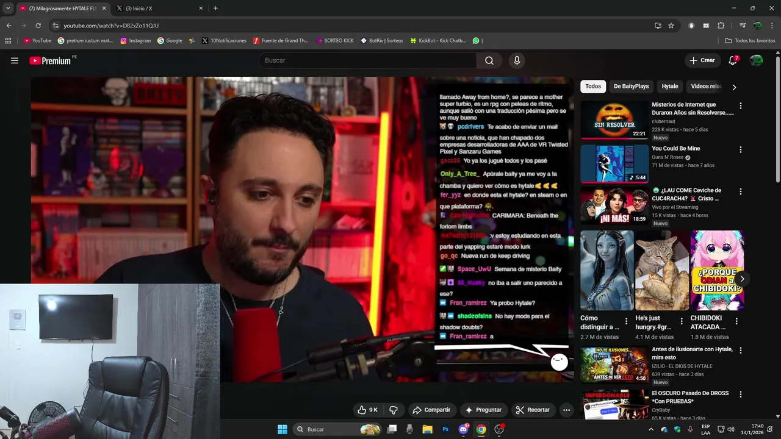
Task: Open WhatsApp bookmark icon
Action: [476, 41]
